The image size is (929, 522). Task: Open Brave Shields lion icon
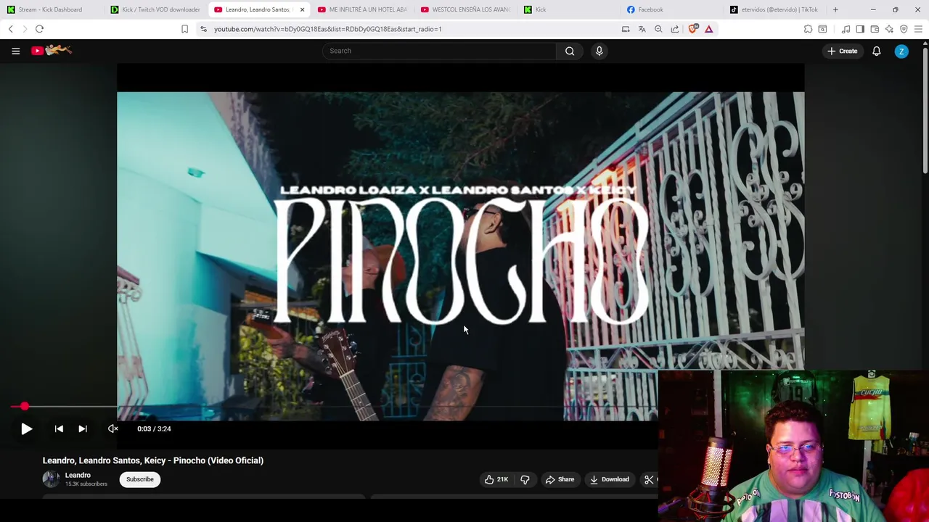693,29
